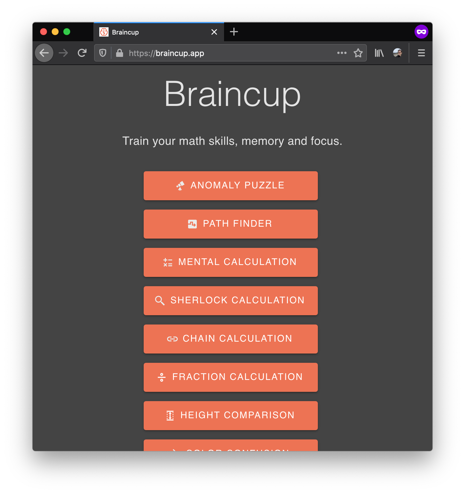Viewport: 465px width, 494px height.
Task: Open a new tab with the plus button
Action: (234, 32)
